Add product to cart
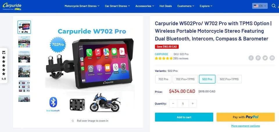Screen dimensions: 279x132 (184, 117)
